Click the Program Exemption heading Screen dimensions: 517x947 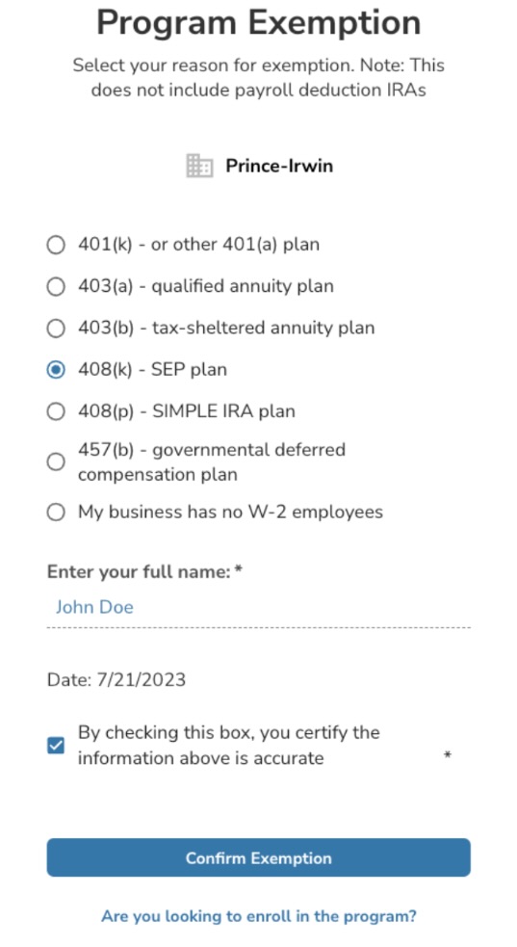258,22
